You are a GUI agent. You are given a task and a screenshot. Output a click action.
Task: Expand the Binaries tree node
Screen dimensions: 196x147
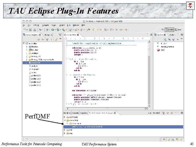[x=26, y=47]
